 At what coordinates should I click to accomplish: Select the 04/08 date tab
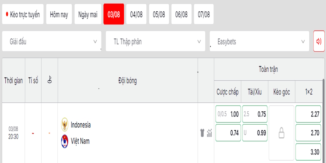[137, 14]
